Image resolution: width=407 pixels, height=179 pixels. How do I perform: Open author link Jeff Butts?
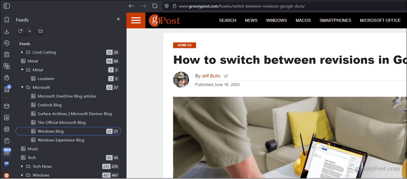point(211,76)
